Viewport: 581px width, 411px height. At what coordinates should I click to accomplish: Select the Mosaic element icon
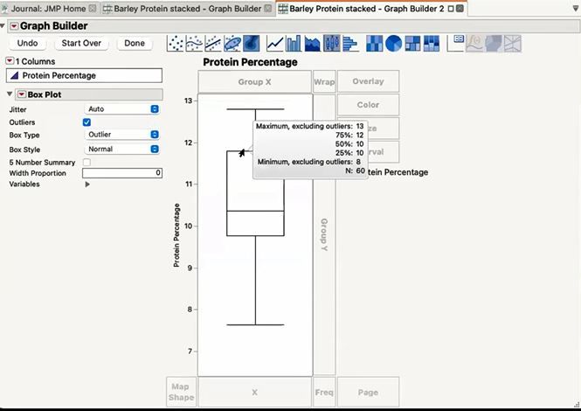coord(432,44)
